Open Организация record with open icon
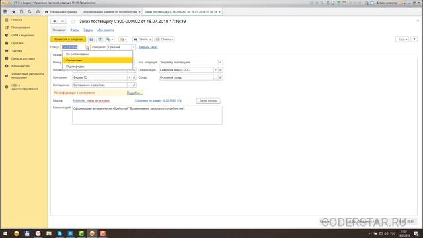The width and height of the screenshot is (423, 238). tap(220, 70)
